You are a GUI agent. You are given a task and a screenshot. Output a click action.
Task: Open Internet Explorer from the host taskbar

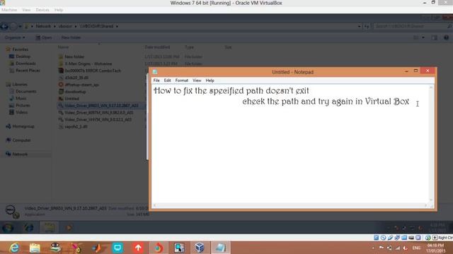point(14,248)
